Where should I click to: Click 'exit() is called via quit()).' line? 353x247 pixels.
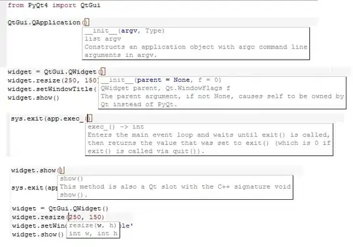point(146,151)
